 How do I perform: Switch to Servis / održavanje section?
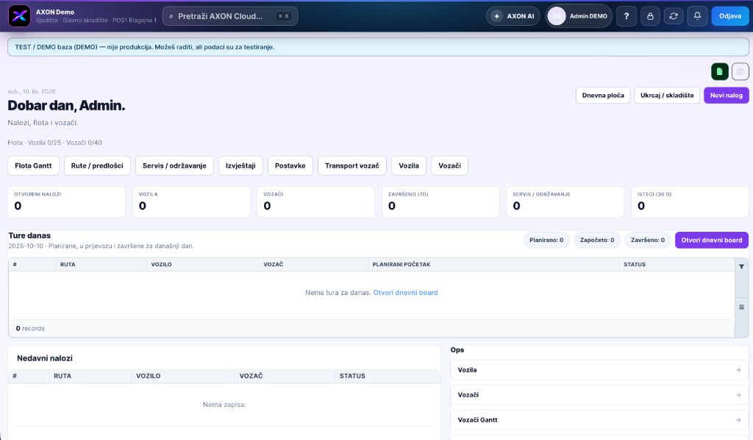(174, 166)
